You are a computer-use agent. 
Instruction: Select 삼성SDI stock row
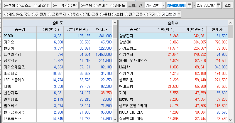pos(173,42)
